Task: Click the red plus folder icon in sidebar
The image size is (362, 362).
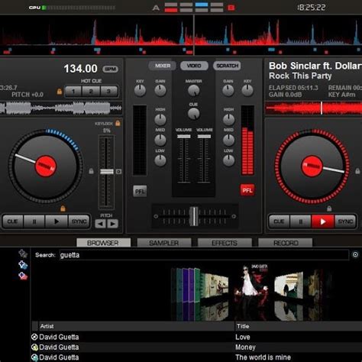Action: [23, 276]
